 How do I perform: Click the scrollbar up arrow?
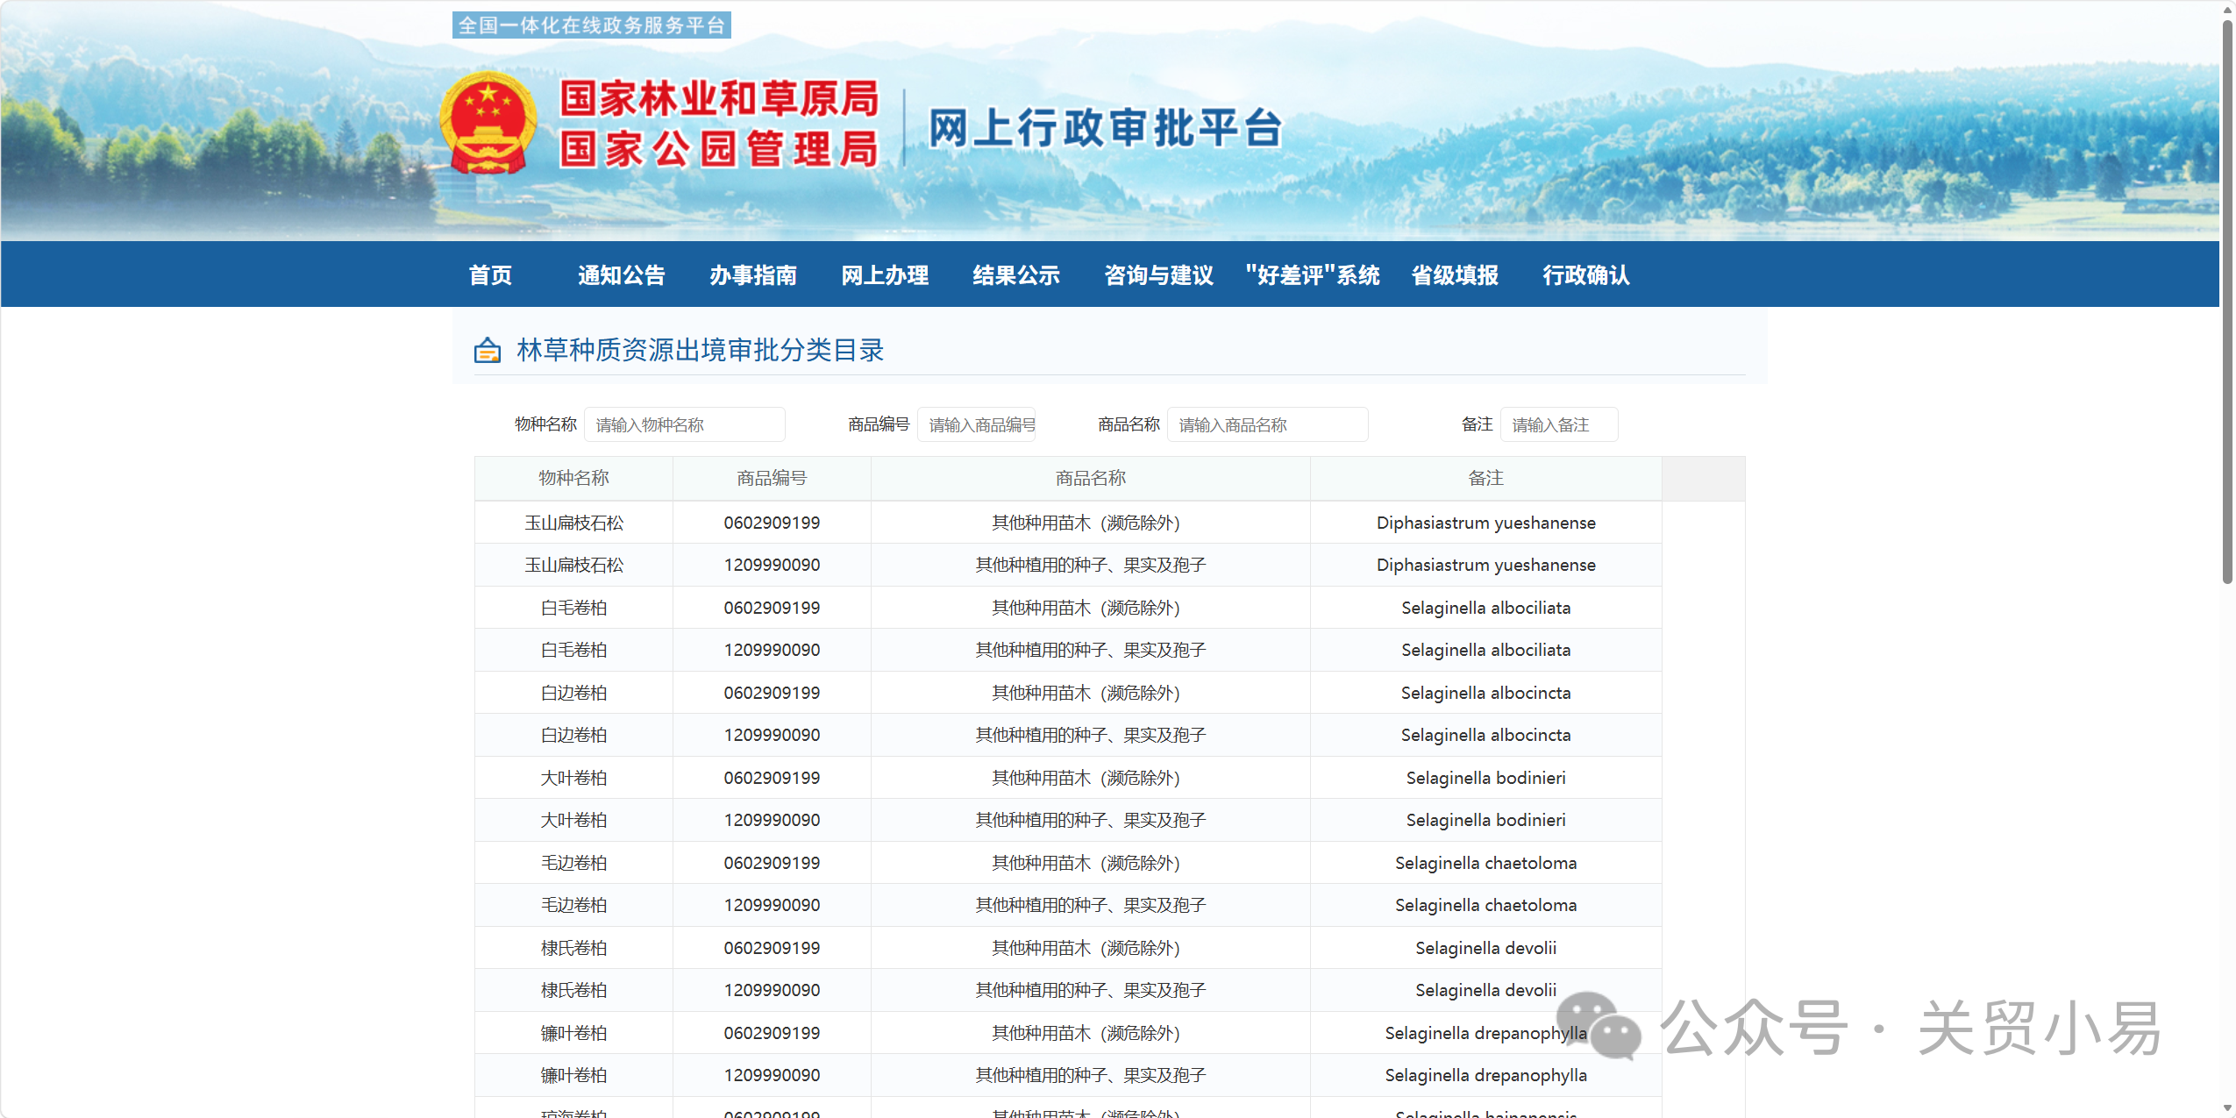click(2227, 9)
